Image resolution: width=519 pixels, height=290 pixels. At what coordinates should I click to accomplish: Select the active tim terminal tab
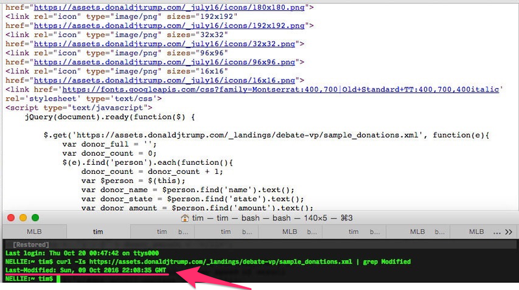click(98, 232)
